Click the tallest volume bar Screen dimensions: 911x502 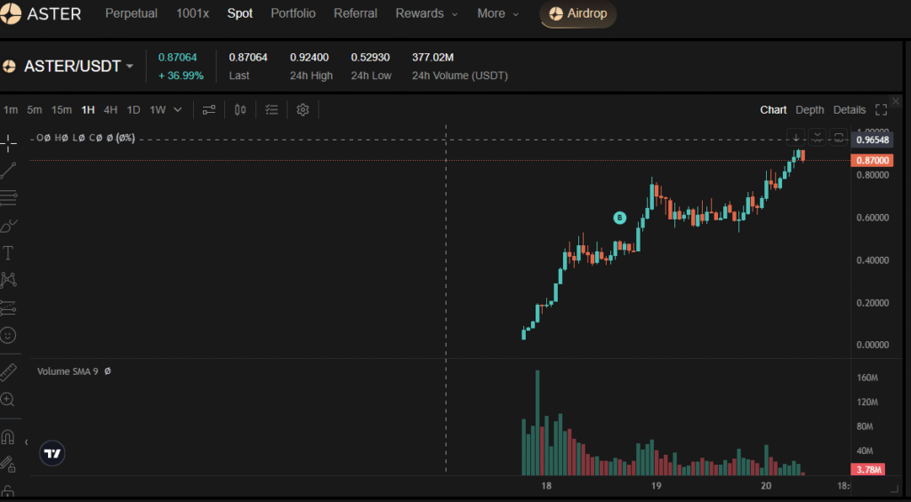(x=537, y=423)
